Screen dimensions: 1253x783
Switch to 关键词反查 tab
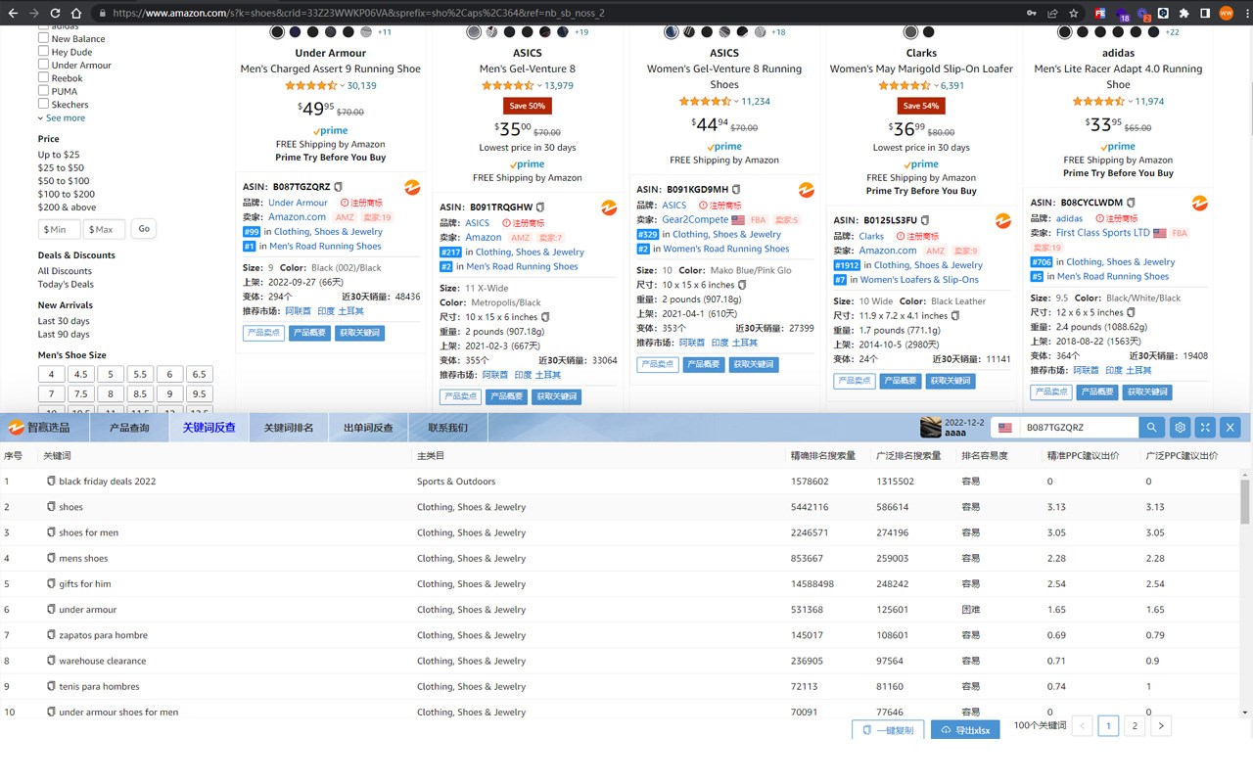pyautogui.click(x=209, y=428)
